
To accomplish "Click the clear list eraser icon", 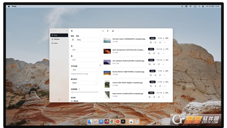I will (113, 31).
